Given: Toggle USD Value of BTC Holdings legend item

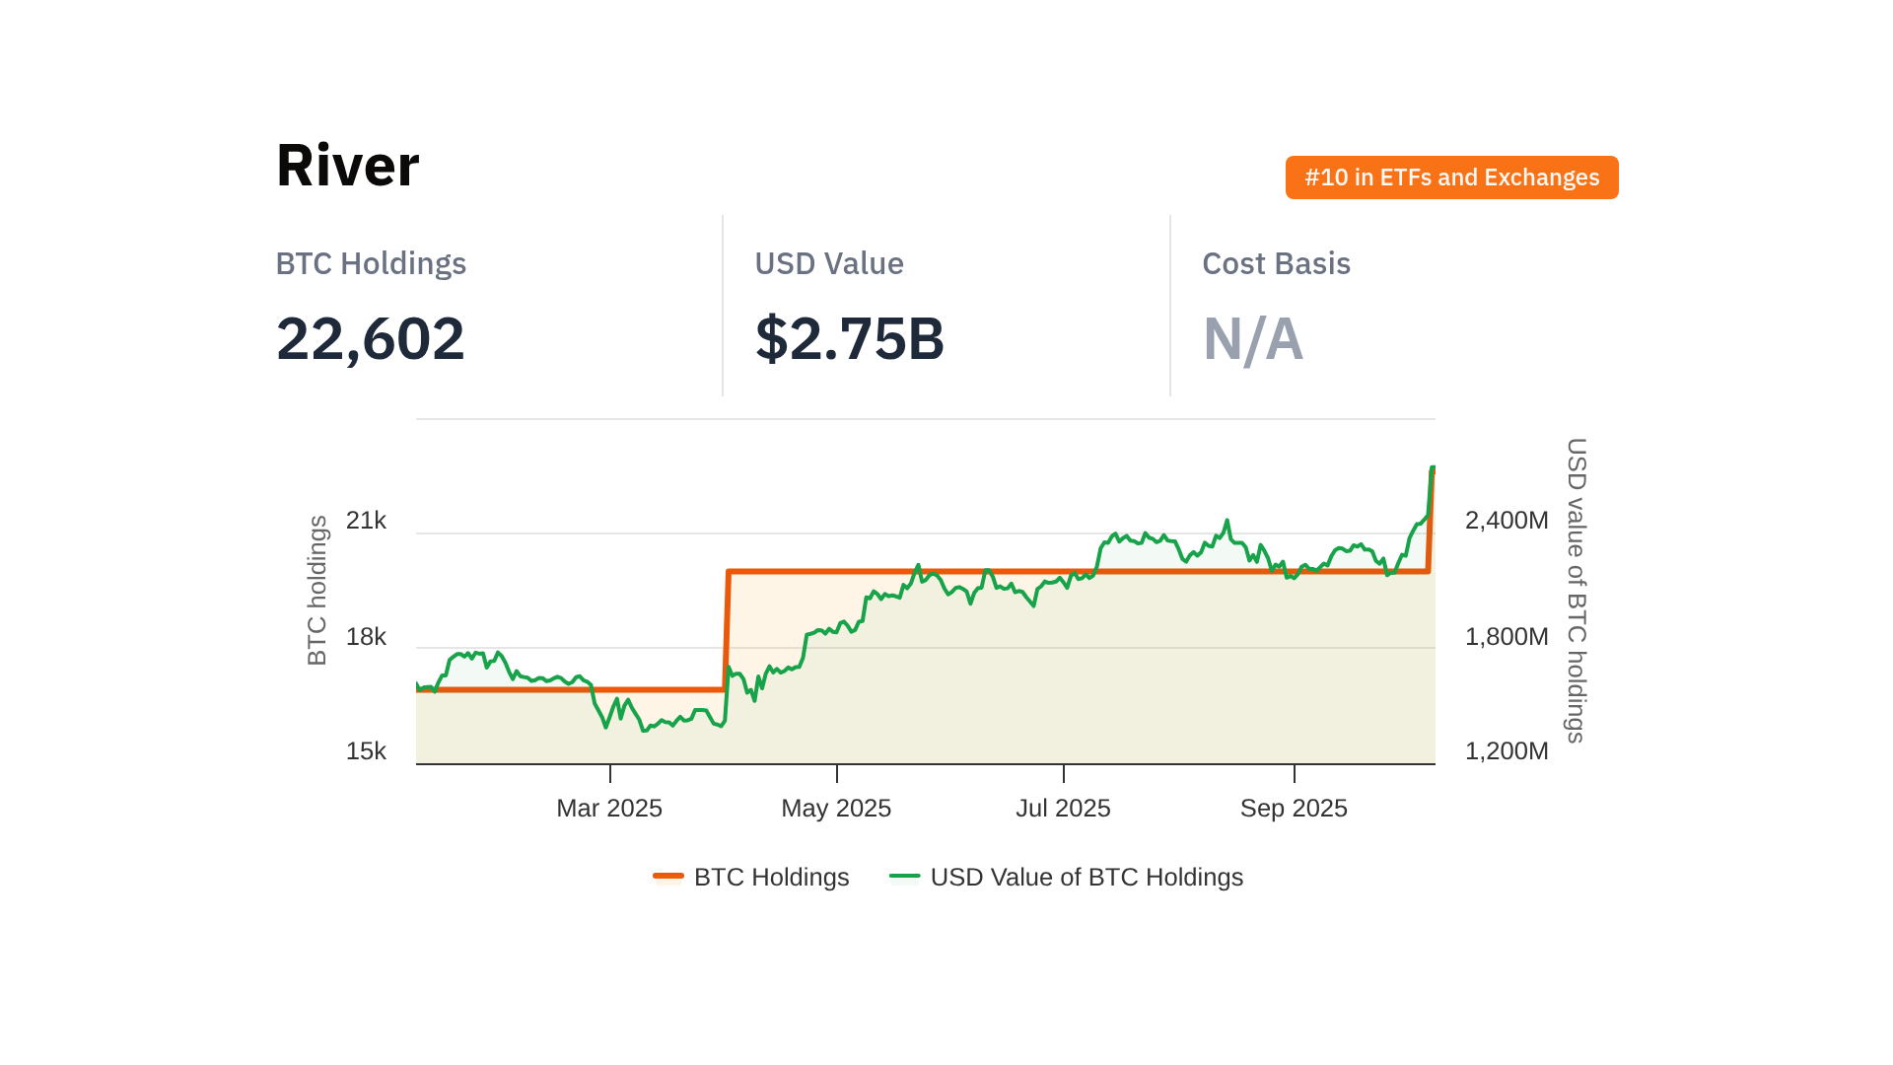Looking at the screenshot, I should [1086, 877].
